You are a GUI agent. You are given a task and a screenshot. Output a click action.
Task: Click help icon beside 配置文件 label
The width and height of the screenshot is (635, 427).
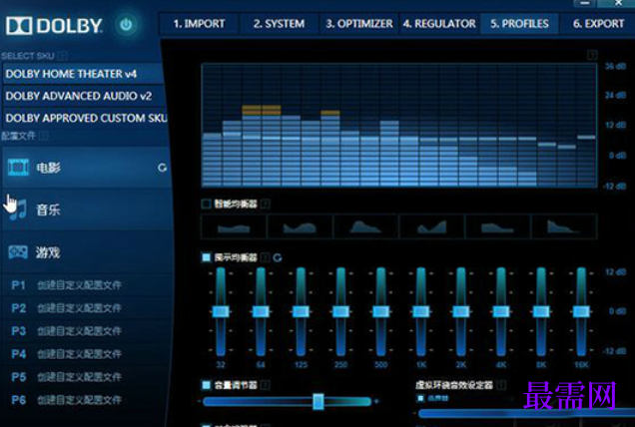click(x=44, y=136)
